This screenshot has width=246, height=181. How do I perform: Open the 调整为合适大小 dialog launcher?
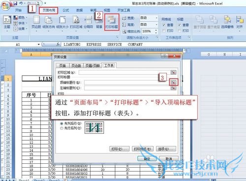pos(157,37)
